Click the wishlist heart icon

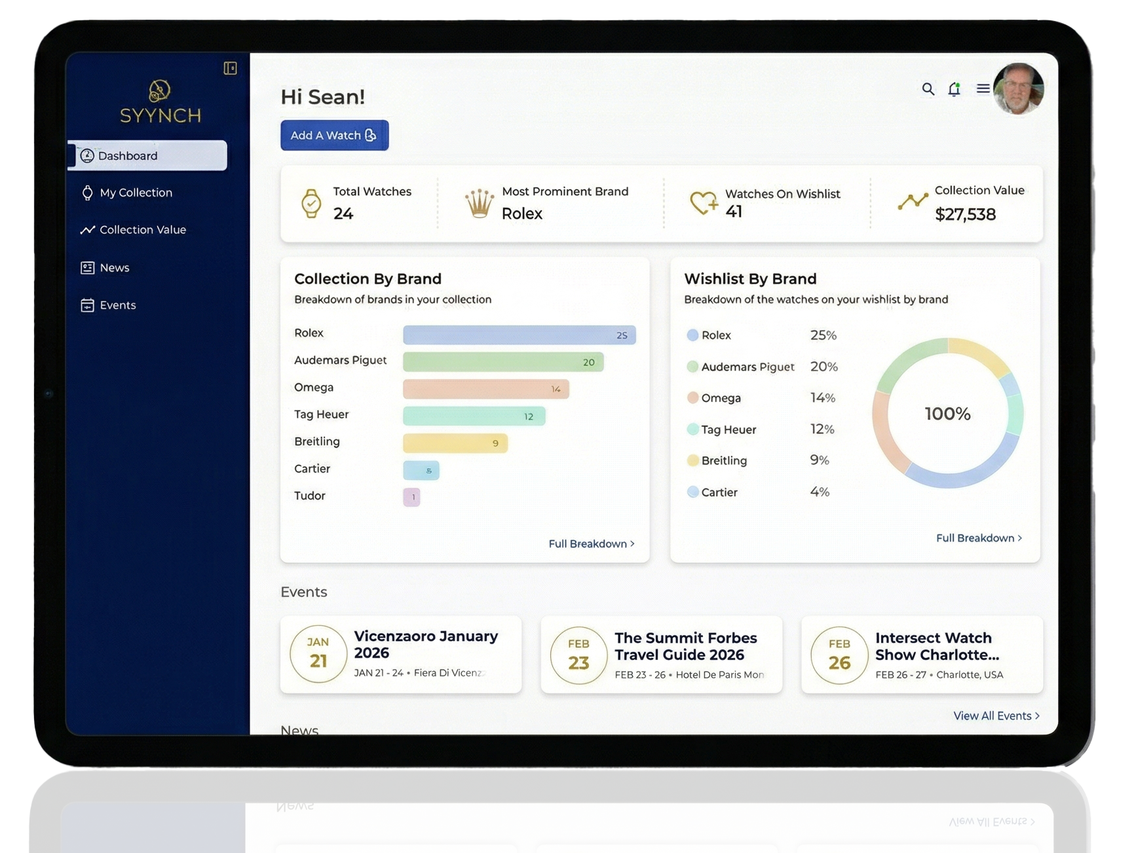click(704, 203)
